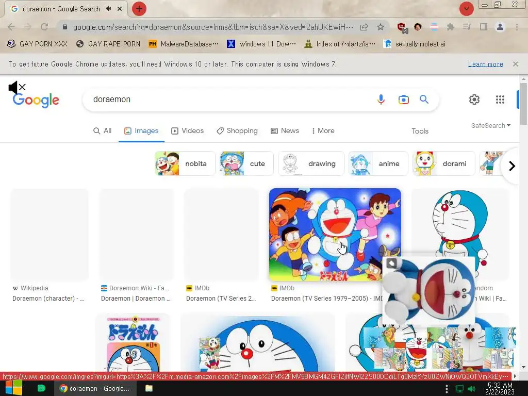Viewport: 528px width, 396px height.
Task: Open File Explorer from the taskbar
Action: pos(149,388)
